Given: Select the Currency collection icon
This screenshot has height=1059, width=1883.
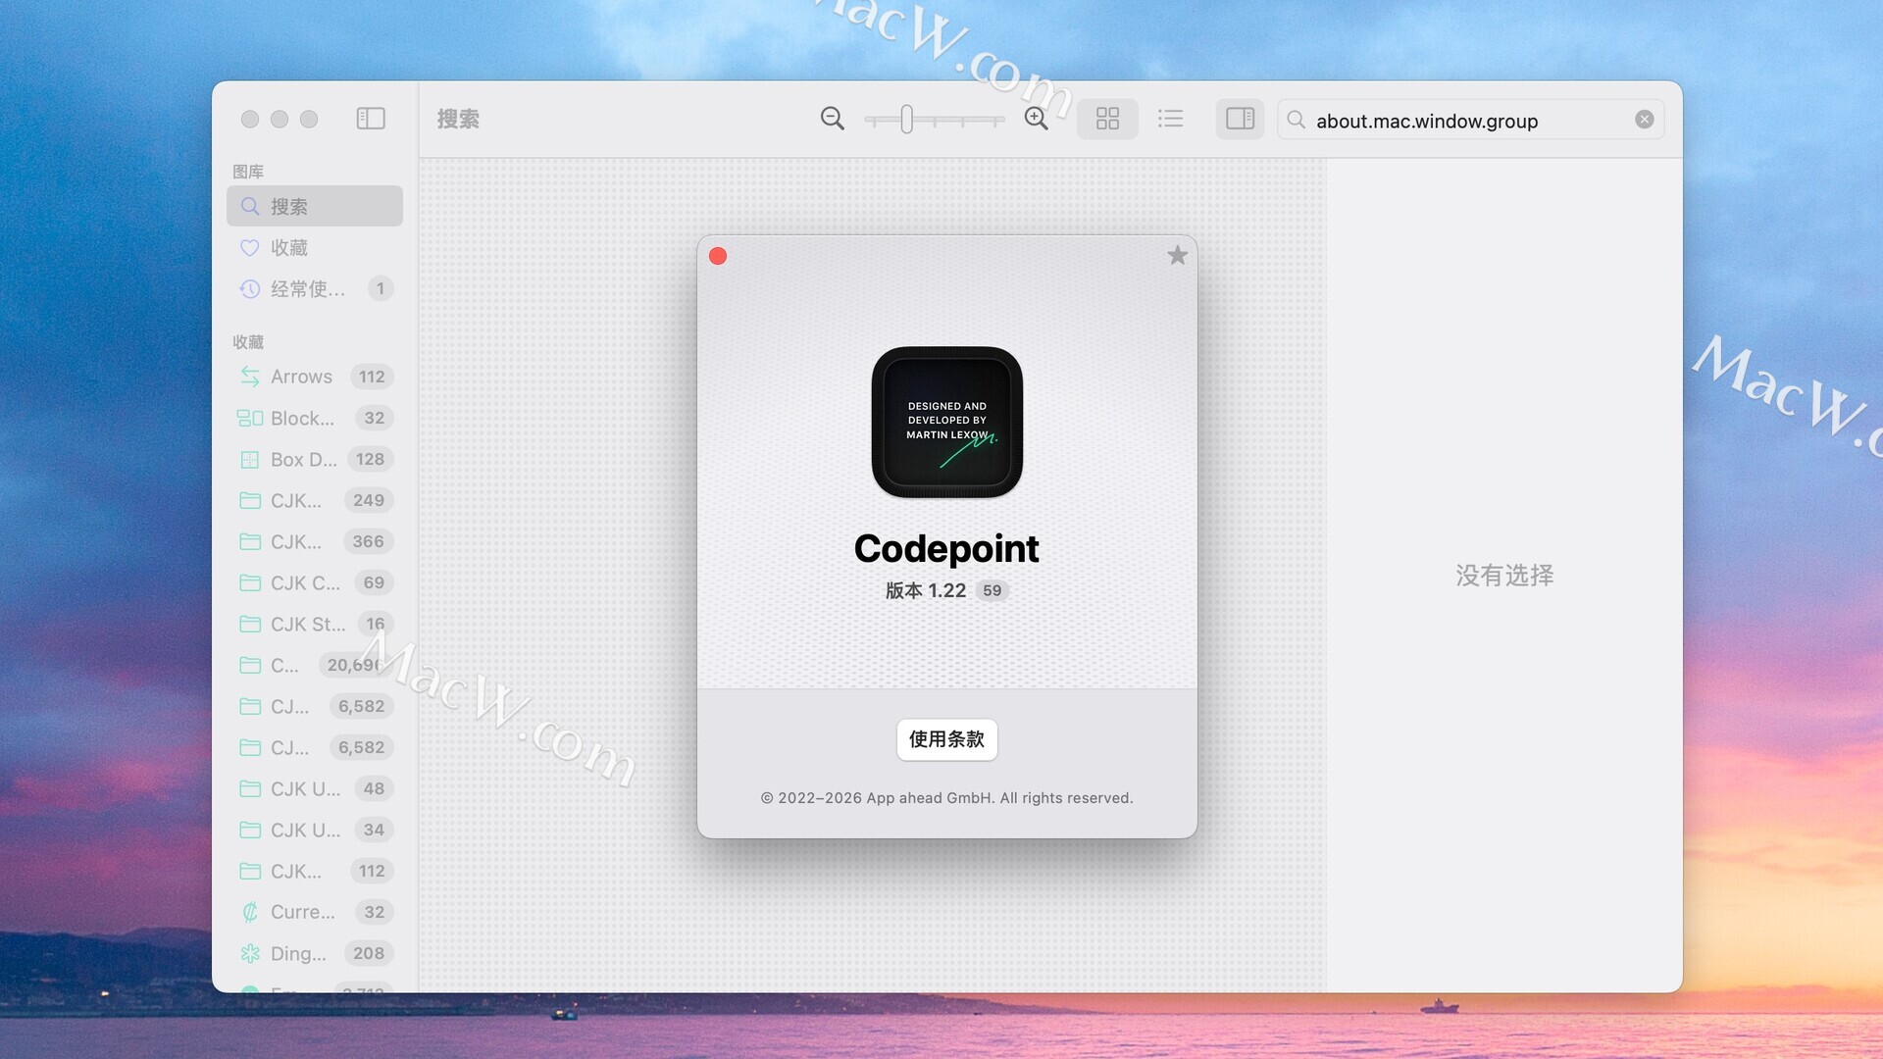Looking at the screenshot, I should point(250,912).
